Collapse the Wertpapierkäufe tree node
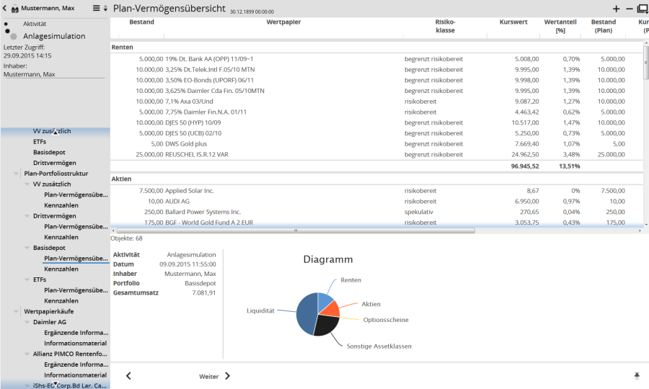Screen dimensions: 649x389 click(x=17, y=311)
